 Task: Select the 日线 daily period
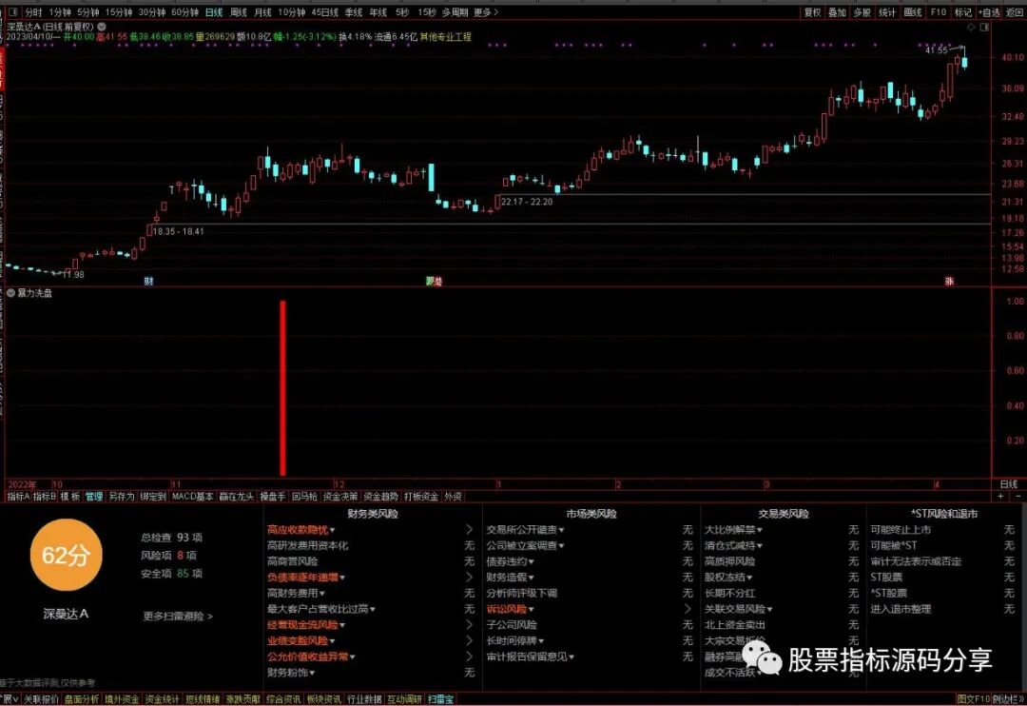[x=214, y=11]
